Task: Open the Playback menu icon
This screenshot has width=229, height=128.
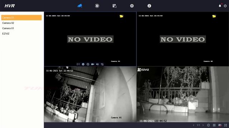Action: [x=97, y=6]
